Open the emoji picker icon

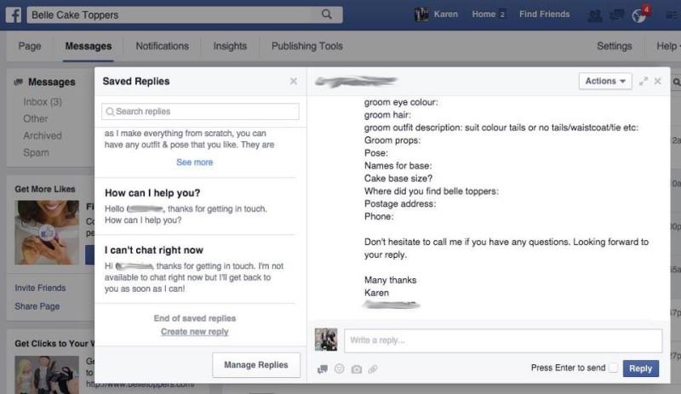[339, 368]
